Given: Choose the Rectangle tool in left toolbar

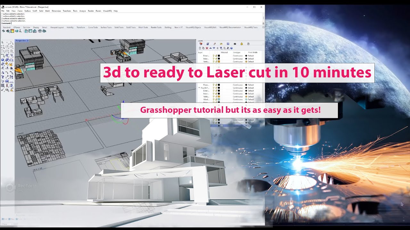Looking at the screenshot, I should tap(7, 51).
